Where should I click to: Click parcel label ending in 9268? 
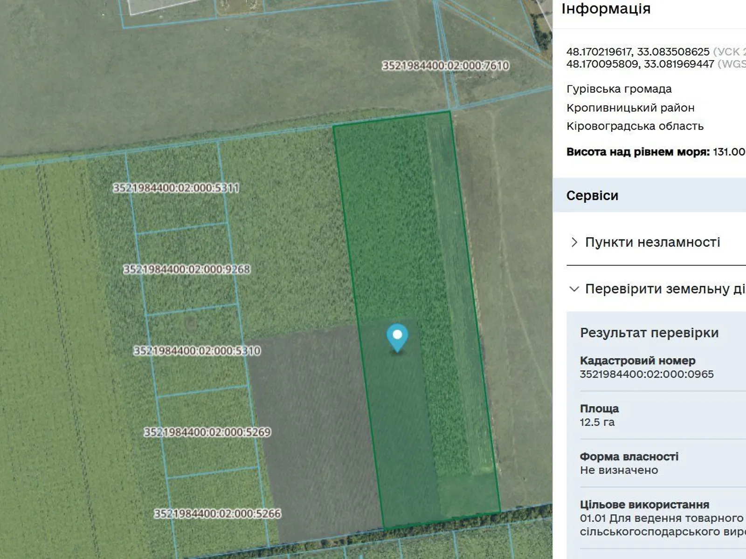(x=186, y=269)
